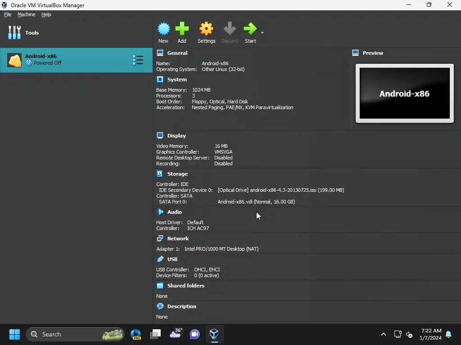This screenshot has width=461, height=345.
Task: Select the Tools icon in sidebar
Action: tap(14, 32)
